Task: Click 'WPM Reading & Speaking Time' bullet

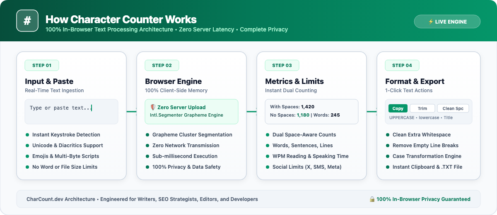Action: (311, 156)
